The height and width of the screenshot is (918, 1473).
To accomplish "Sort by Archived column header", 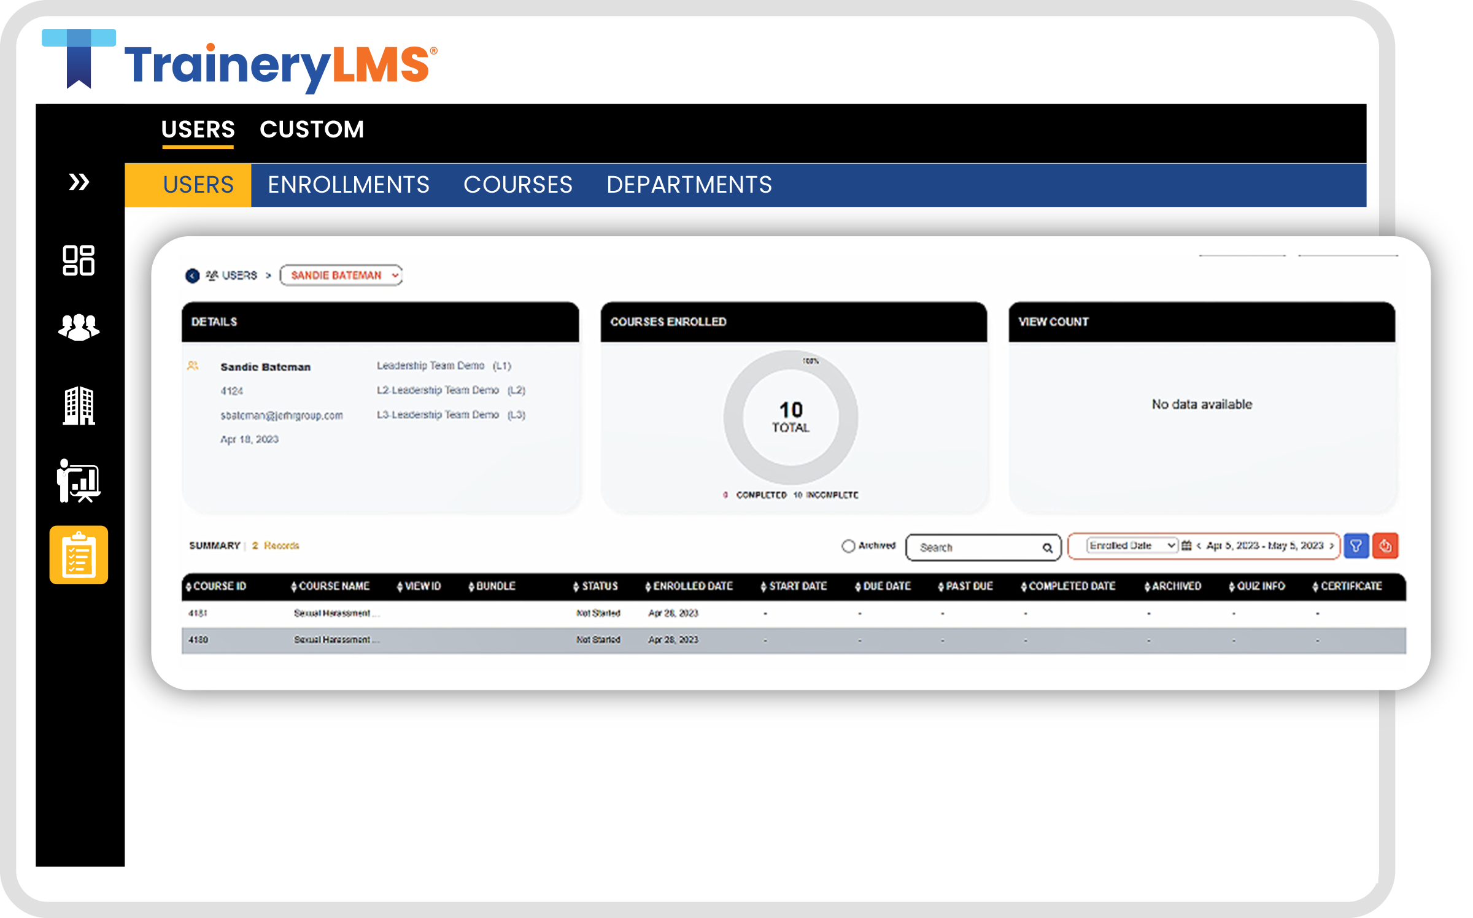I will tap(1173, 586).
